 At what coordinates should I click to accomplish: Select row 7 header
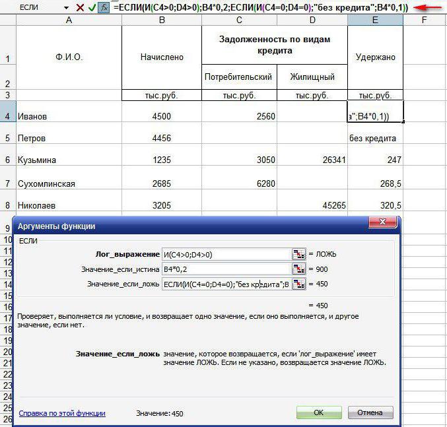[x=8, y=178]
